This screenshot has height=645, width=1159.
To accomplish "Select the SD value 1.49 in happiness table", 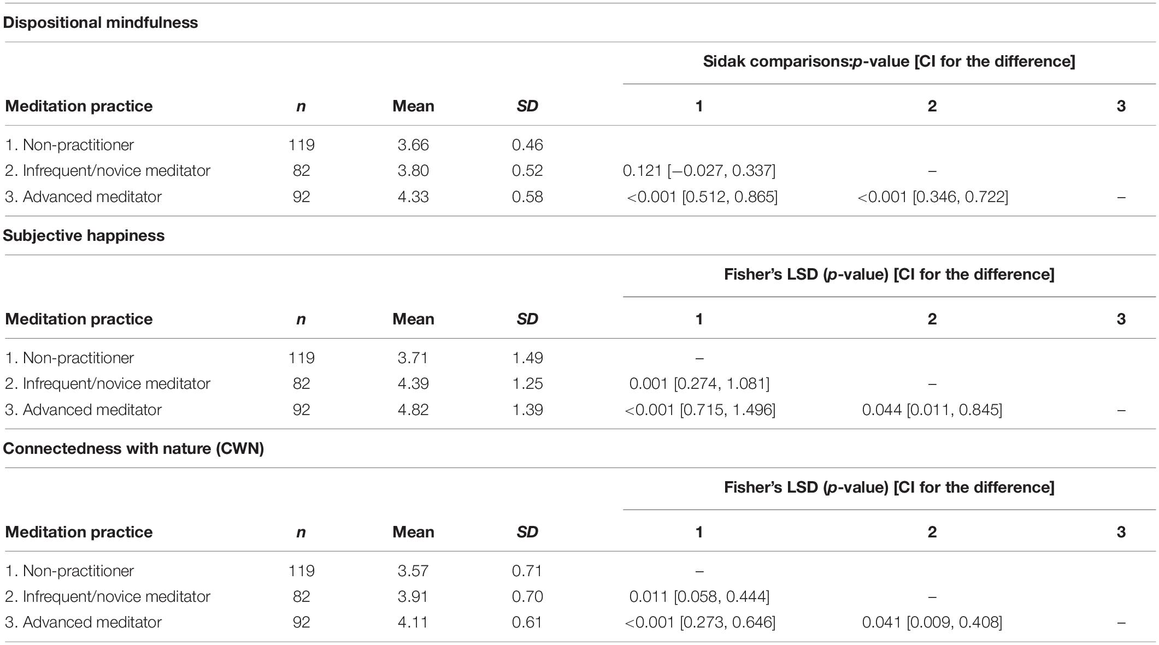I will pos(527,358).
